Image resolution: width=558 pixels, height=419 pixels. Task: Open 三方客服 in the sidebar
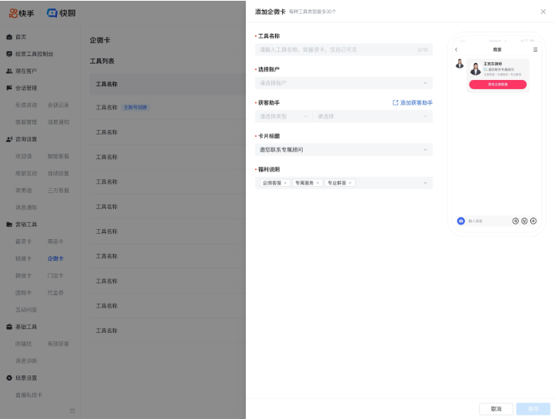[x=58, y=191]
